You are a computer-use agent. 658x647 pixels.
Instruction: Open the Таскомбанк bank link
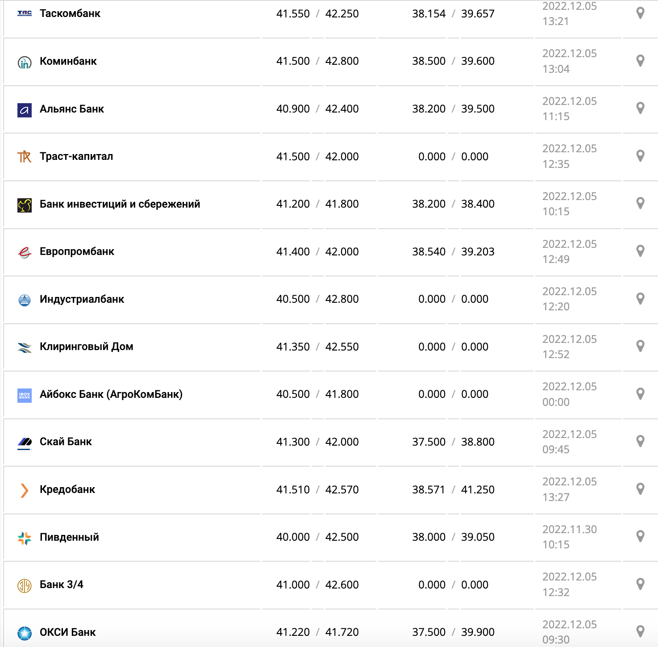click(70, 13)
